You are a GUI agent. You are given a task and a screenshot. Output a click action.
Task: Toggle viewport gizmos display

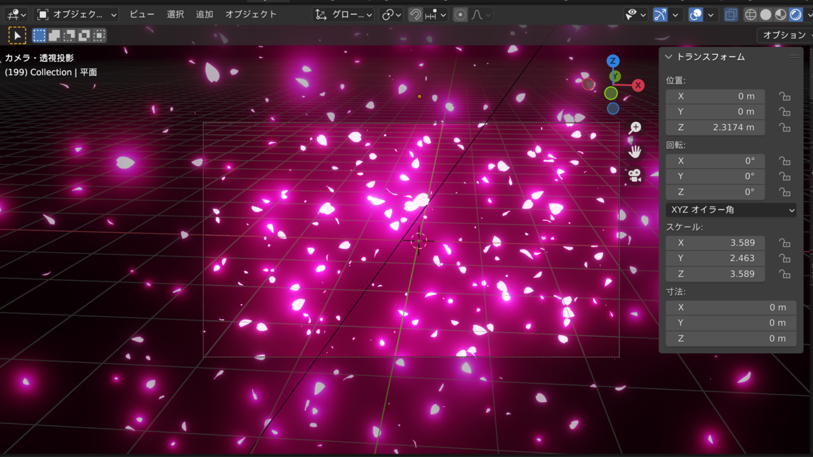click(661, 14)
